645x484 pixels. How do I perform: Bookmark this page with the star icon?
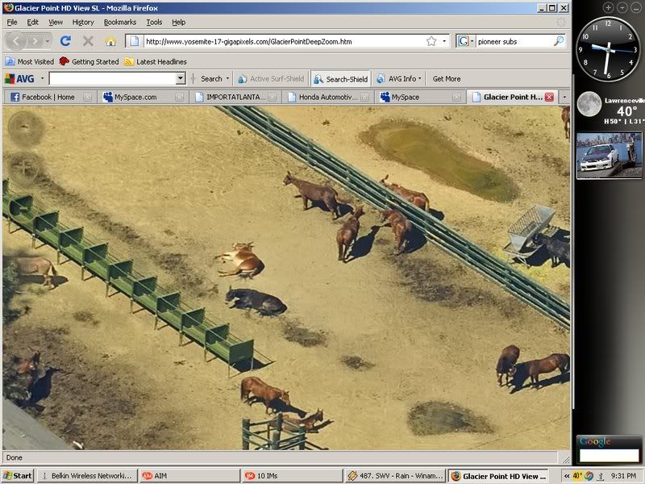point(431,40)
